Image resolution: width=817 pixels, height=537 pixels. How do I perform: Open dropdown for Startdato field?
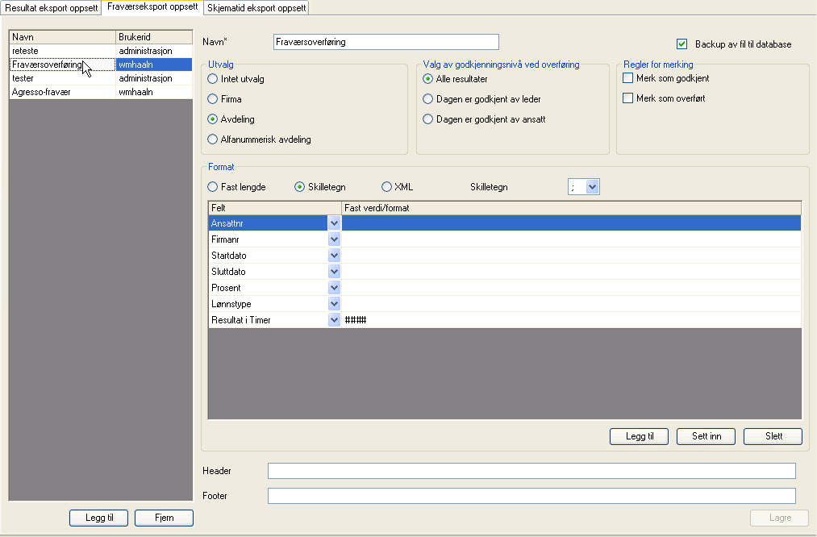334,256
